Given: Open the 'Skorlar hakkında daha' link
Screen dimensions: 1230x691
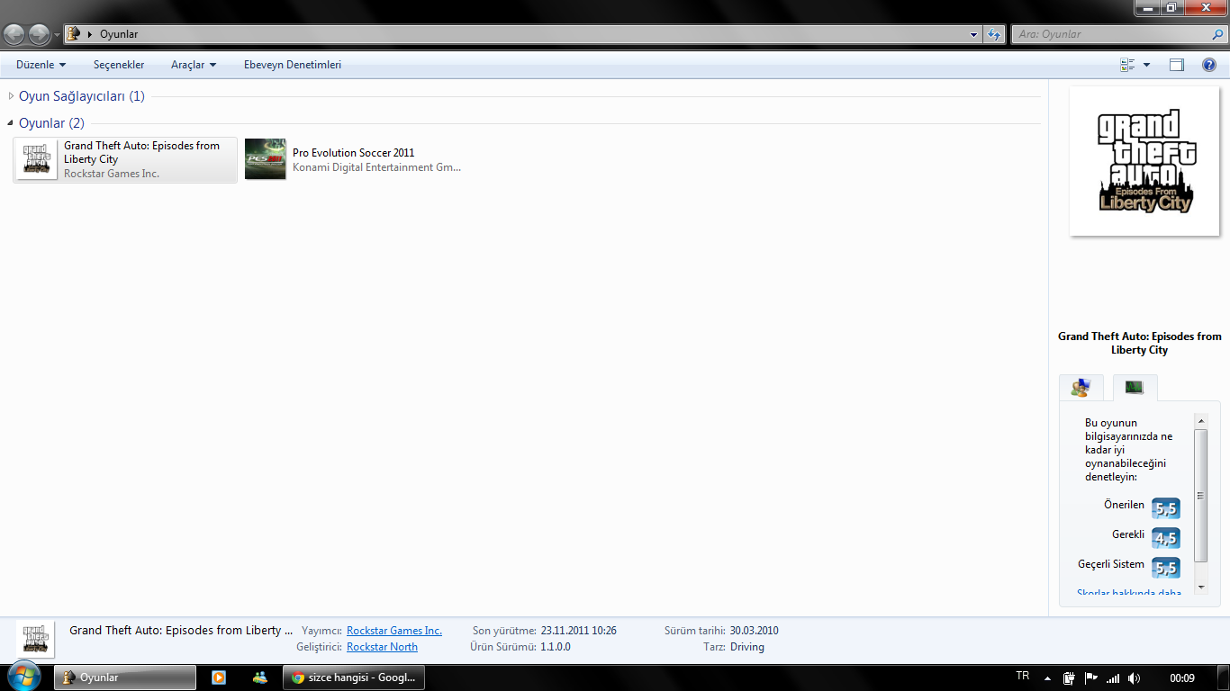Looking at the screenshot, I should 1129,593.
